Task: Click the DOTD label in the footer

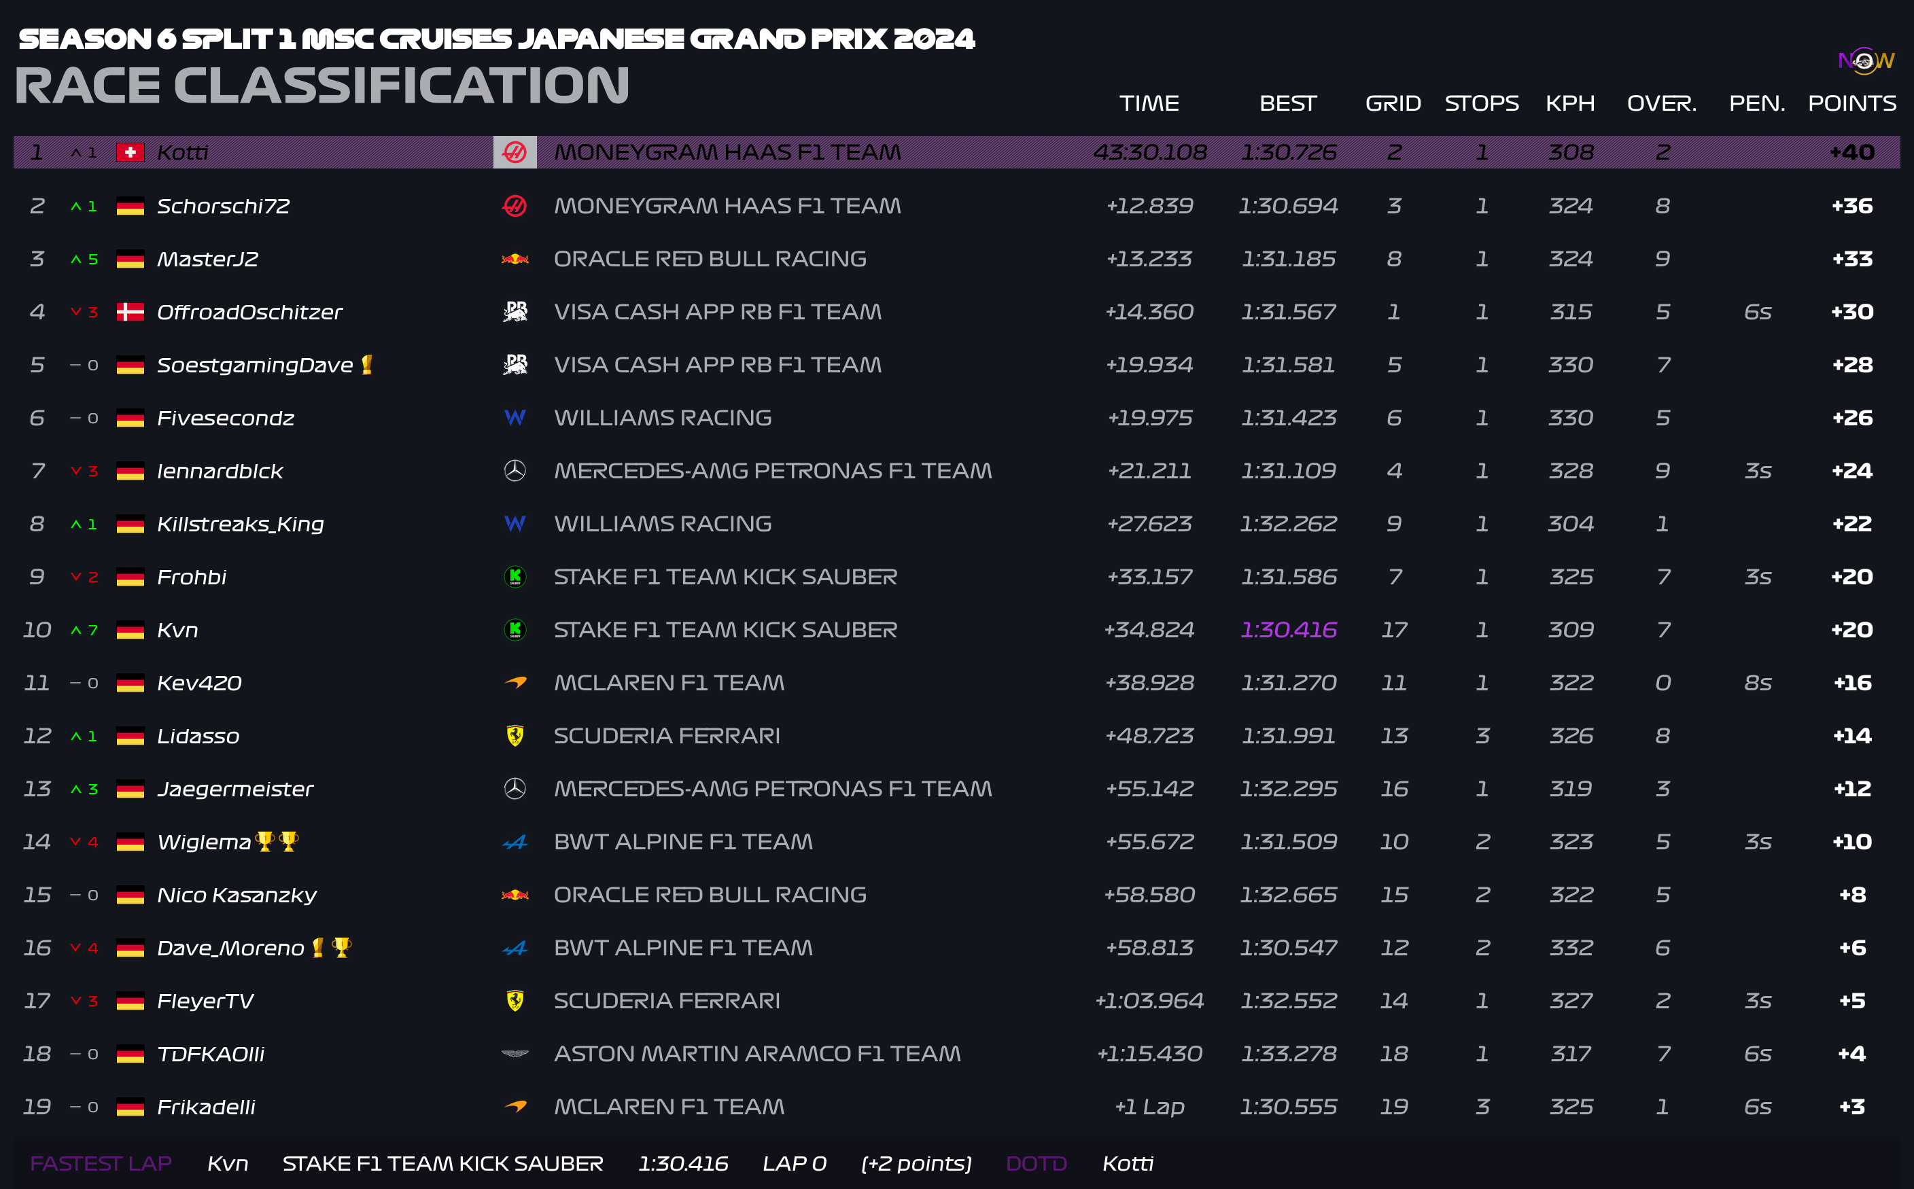Action: coord(1036,1163)
